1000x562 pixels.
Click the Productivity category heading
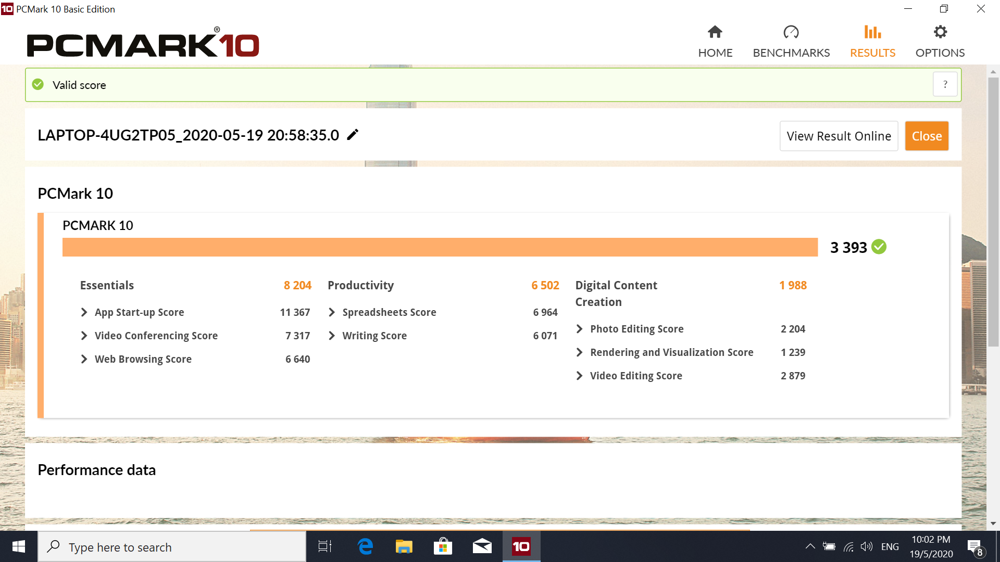pos(360,285)
